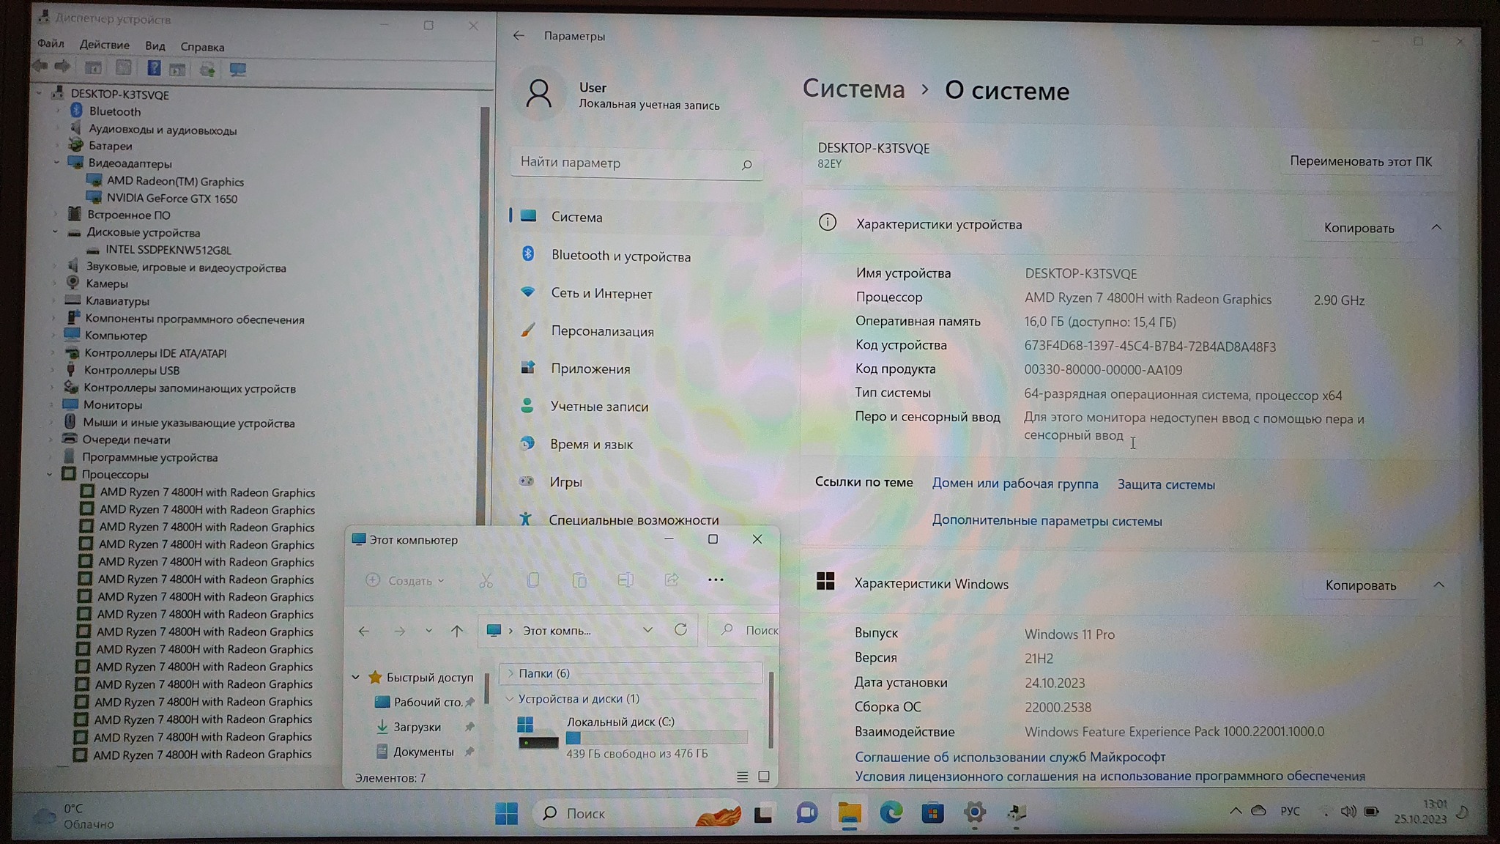Open Microsoft Edge from the taskbar
Viewport: 1500px width, 844px height.
pos(891,812)
